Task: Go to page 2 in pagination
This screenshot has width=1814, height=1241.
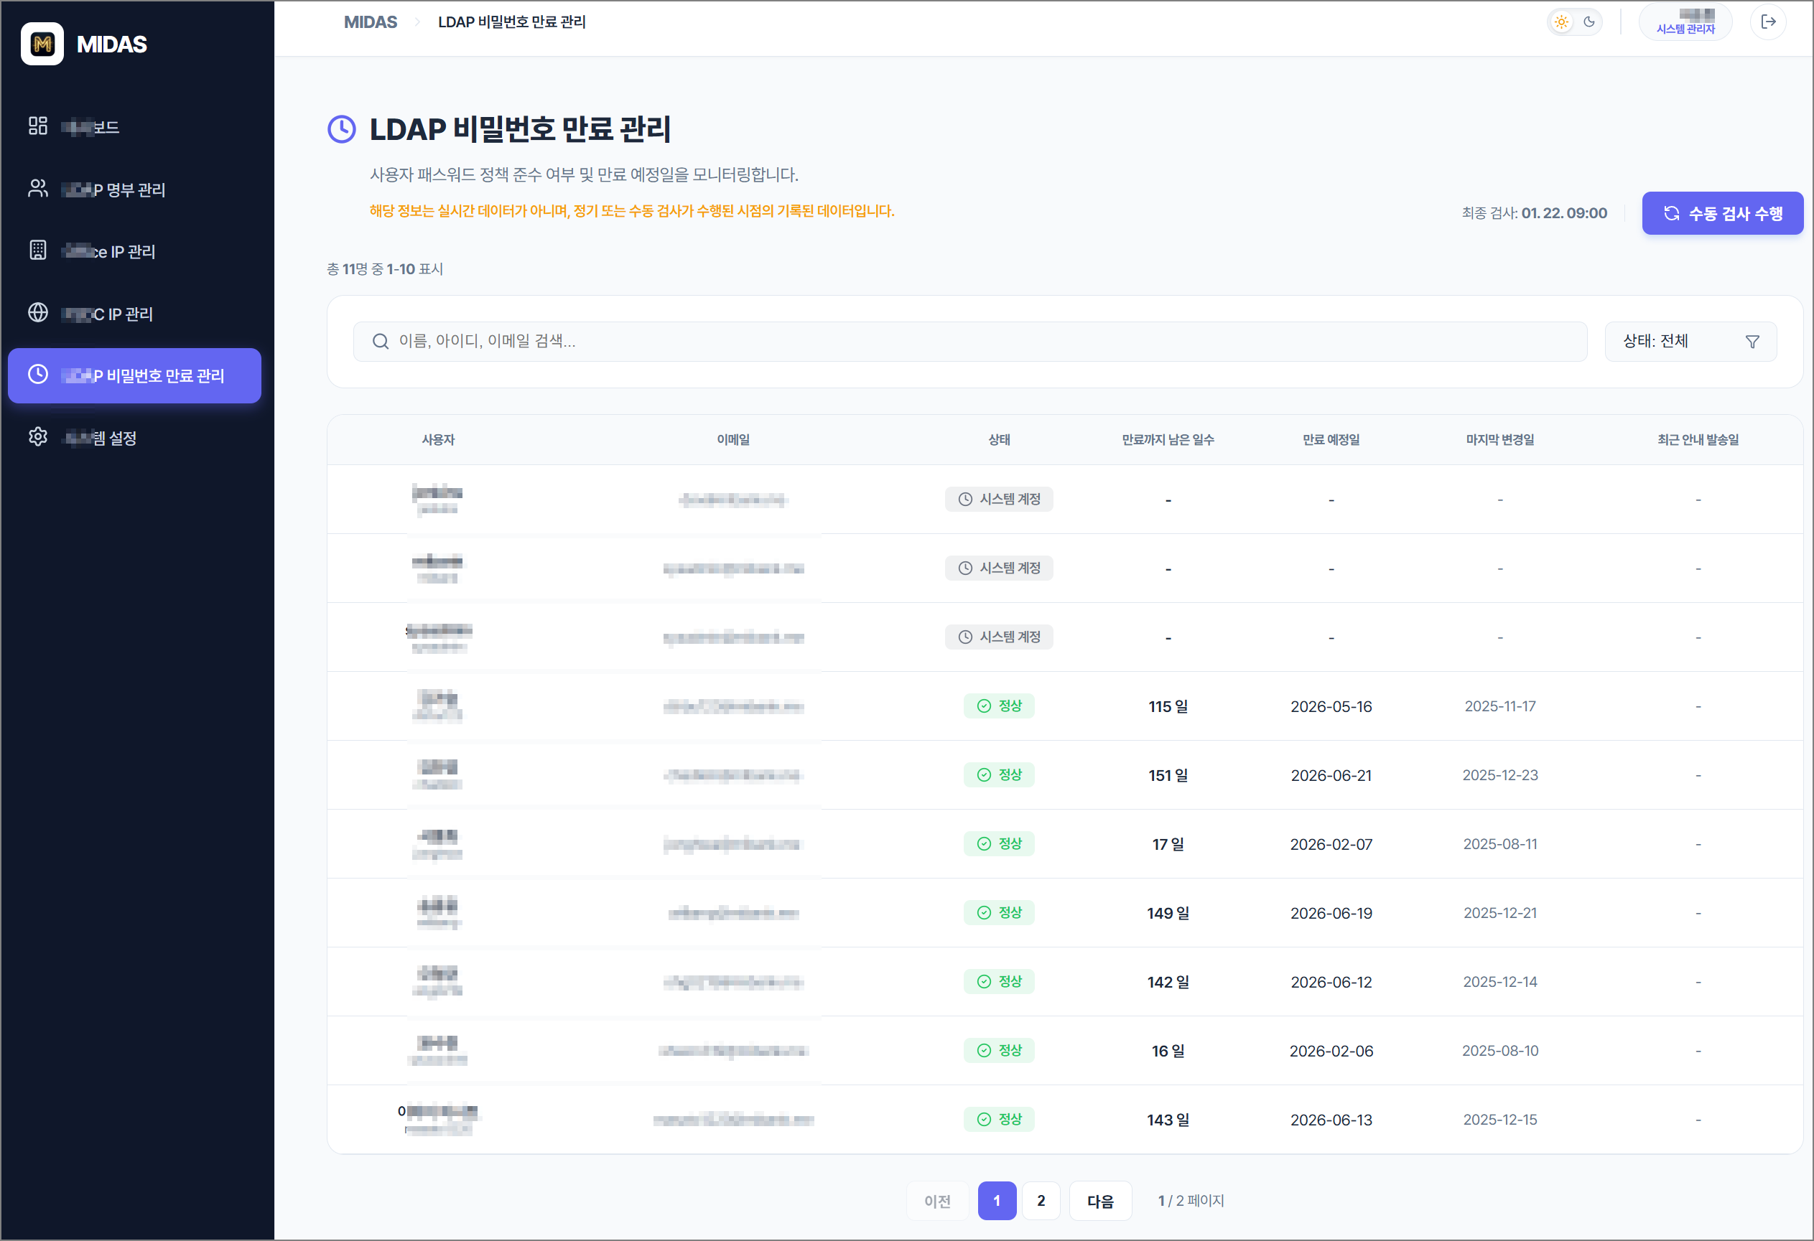Action: [1041, 1202]
